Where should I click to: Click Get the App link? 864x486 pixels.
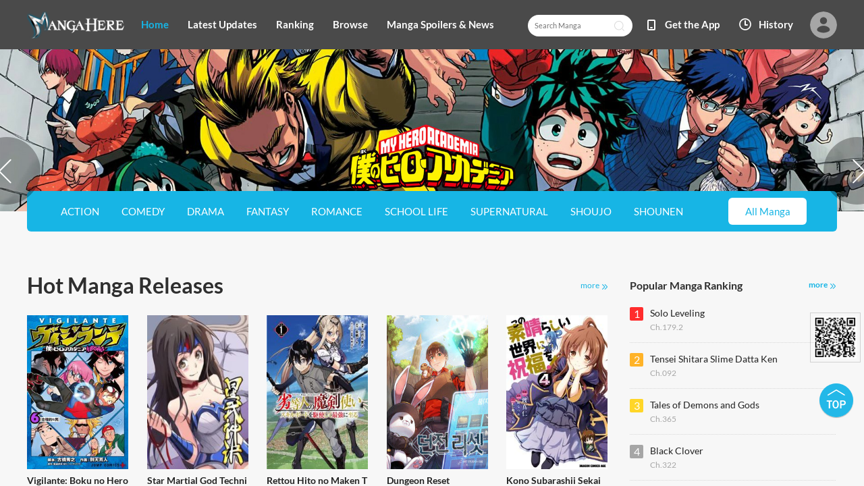coord(692,24)
